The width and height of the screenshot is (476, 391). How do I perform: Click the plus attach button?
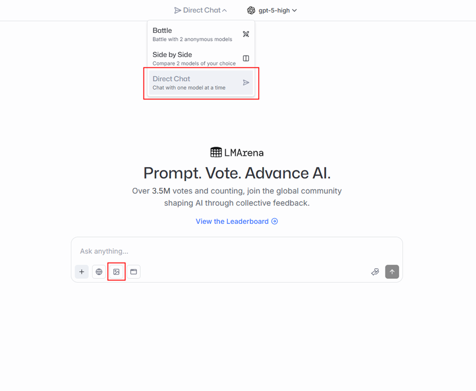point(81,272)
